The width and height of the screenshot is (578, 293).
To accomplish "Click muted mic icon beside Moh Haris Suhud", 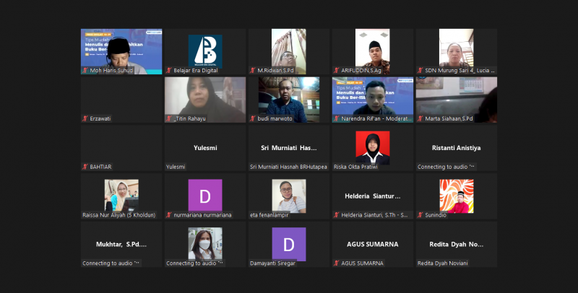I will (85, 70).
